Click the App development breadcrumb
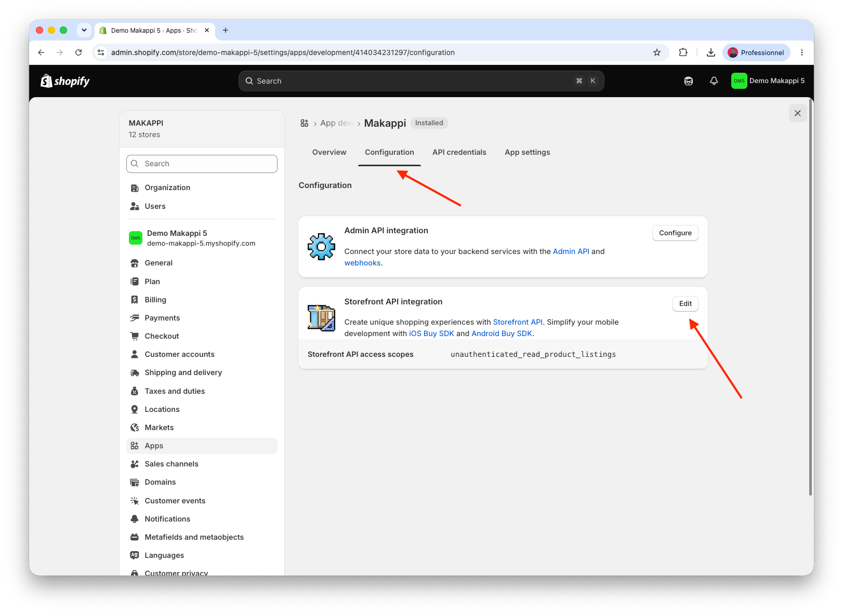 (x=337, y=123)
